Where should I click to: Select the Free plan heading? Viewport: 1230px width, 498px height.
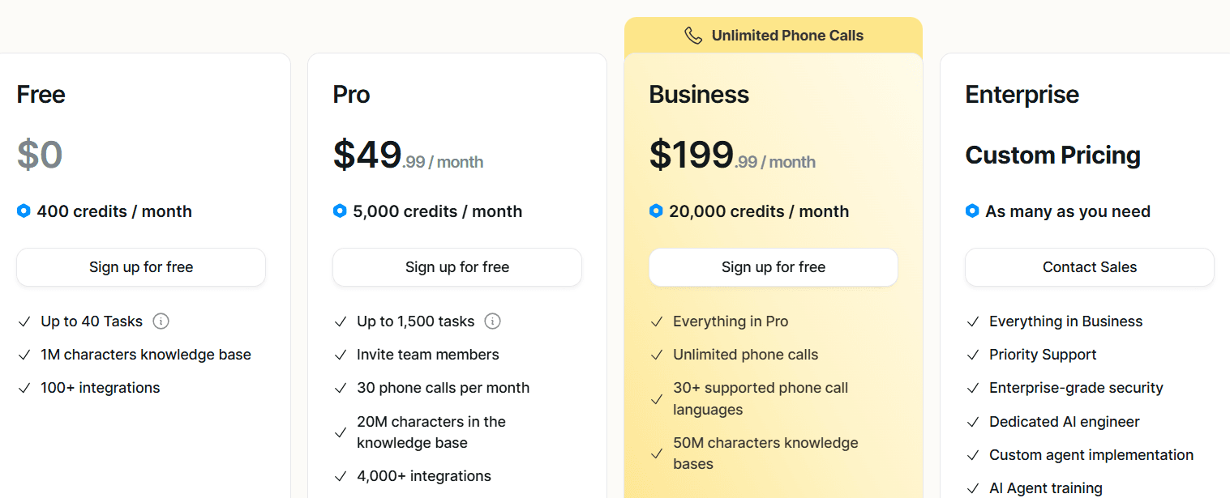pyautogui.click(x=41, y=94)
